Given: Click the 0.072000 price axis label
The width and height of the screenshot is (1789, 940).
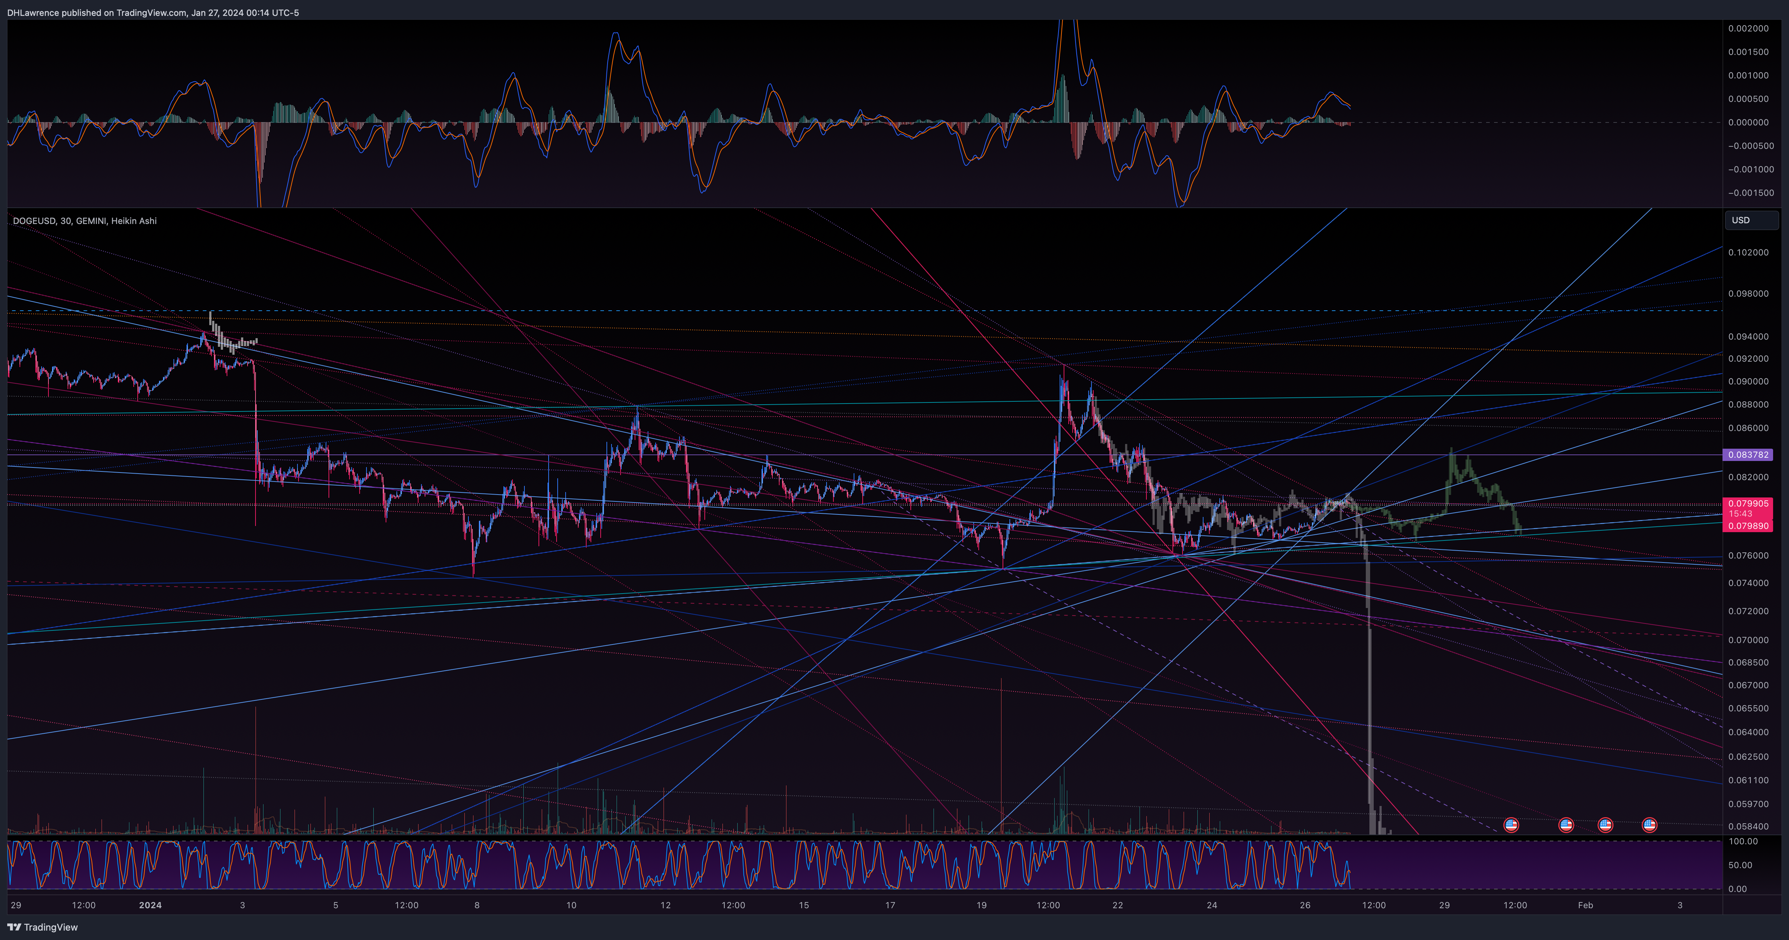Looking at the screenshot, I should 1748,612.
